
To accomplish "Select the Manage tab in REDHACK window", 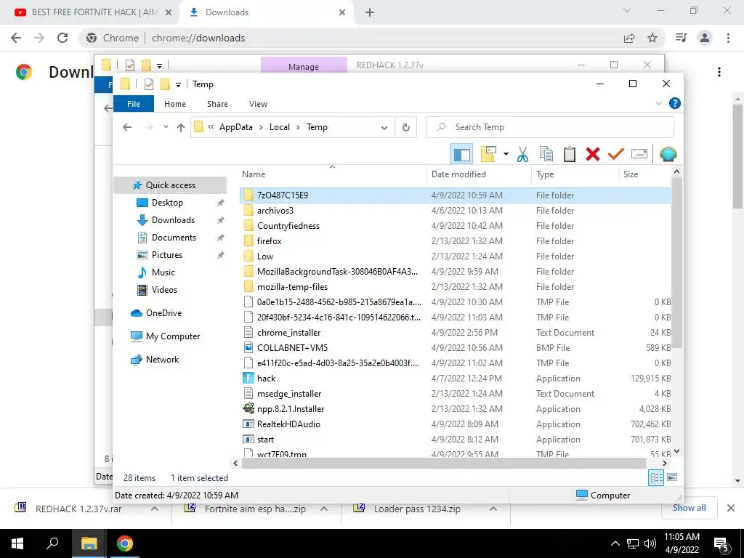I will tap(304, 66).
